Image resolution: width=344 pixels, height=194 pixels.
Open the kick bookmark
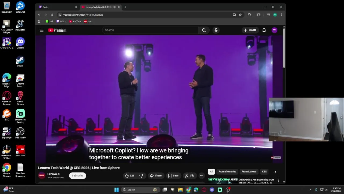click(49, 21)
